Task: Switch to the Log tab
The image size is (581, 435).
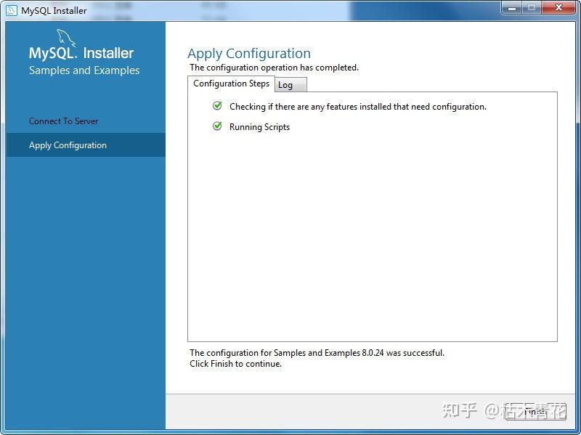Action: [290, 85]
